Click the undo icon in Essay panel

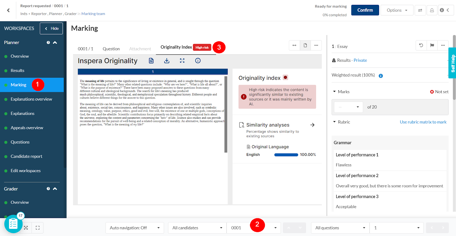(x=421, y=45)
